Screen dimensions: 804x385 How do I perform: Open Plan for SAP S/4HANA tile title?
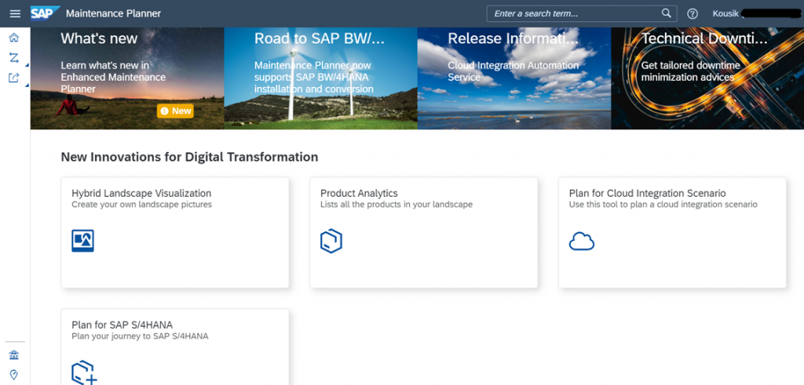point(122,325)
